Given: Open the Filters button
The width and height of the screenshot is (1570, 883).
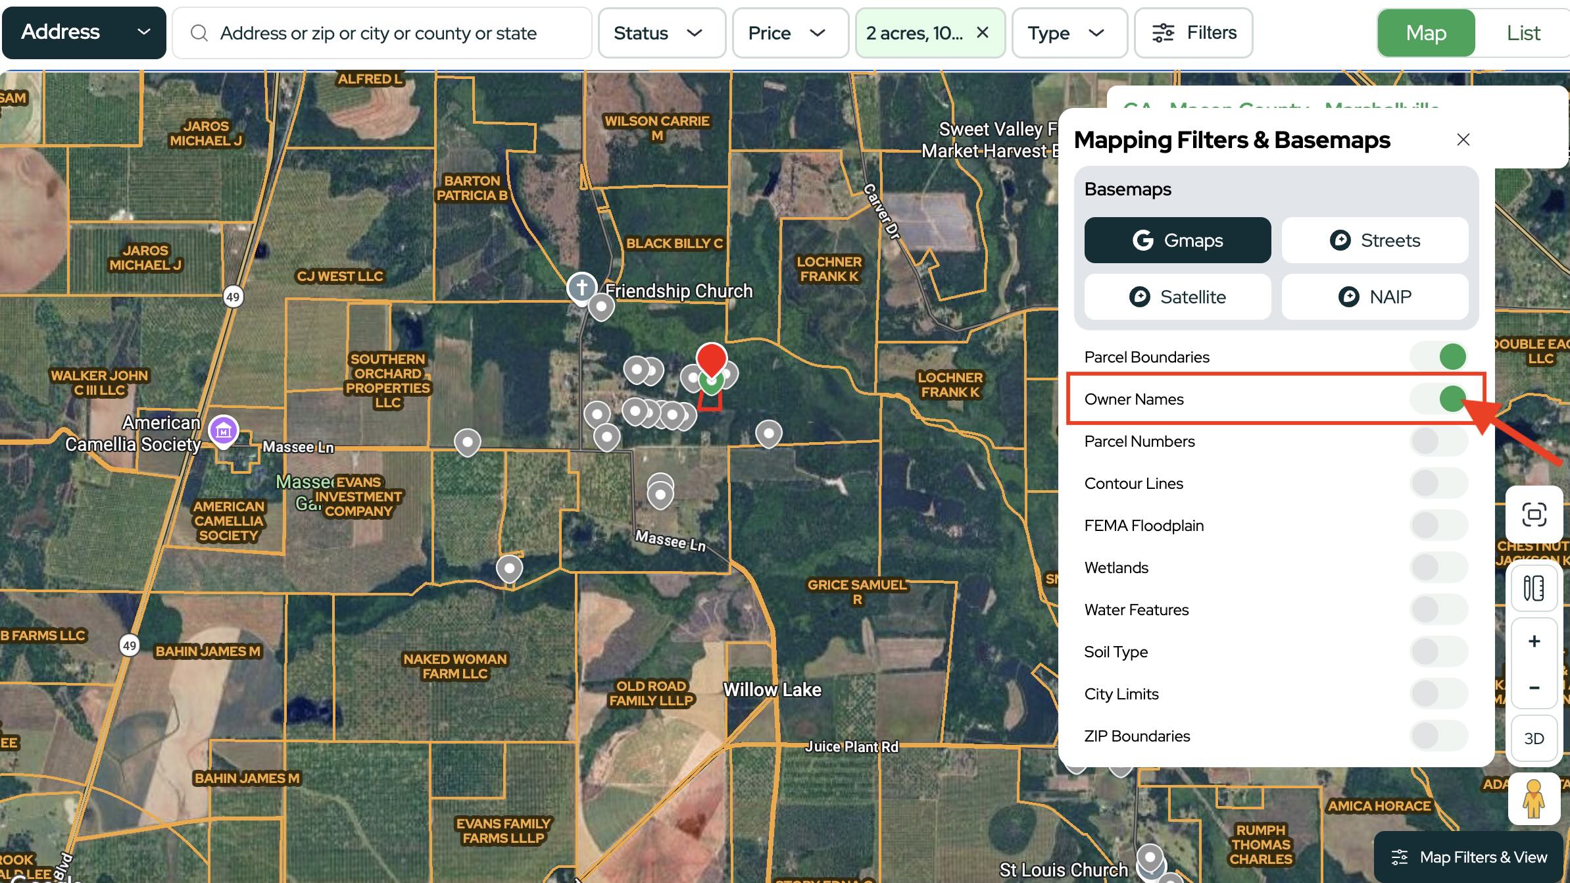Looking at the screenshot, I should (x=1194, y=33).
